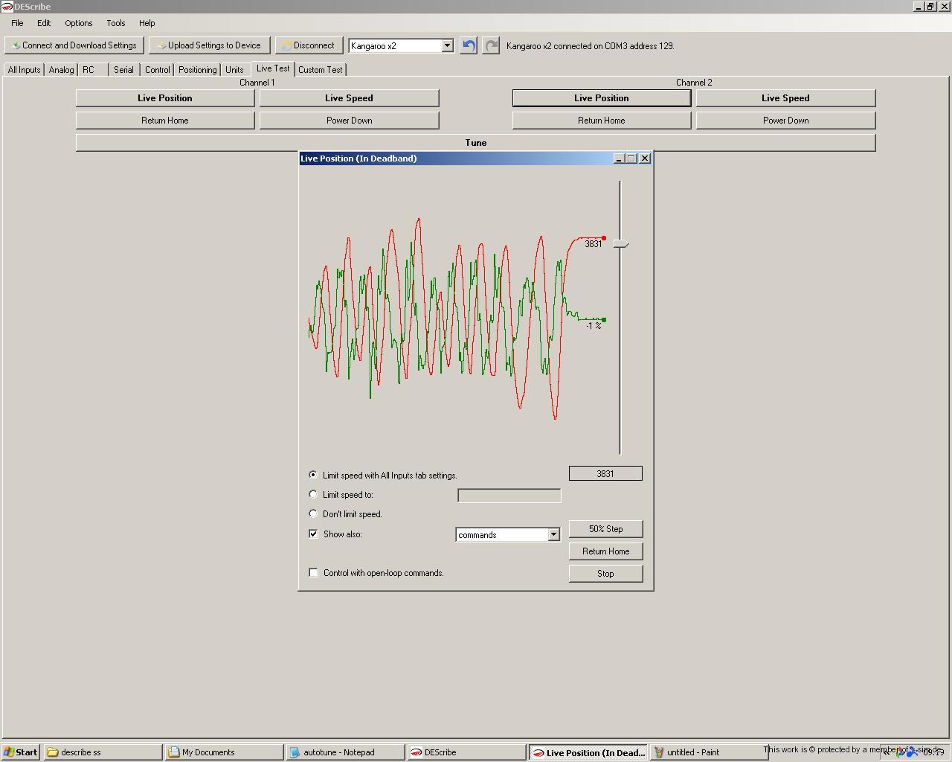
Task: Click the 50% Step button
Action: [x=605, y=529]
